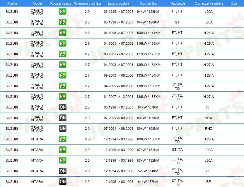Screen dimensions: 244x187
Task: Select the '116kW / 158KM' power cell
Action: pos(148,43)
